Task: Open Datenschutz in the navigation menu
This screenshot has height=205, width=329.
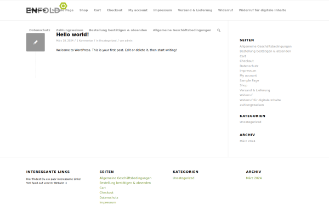Action: pos(39,30)
